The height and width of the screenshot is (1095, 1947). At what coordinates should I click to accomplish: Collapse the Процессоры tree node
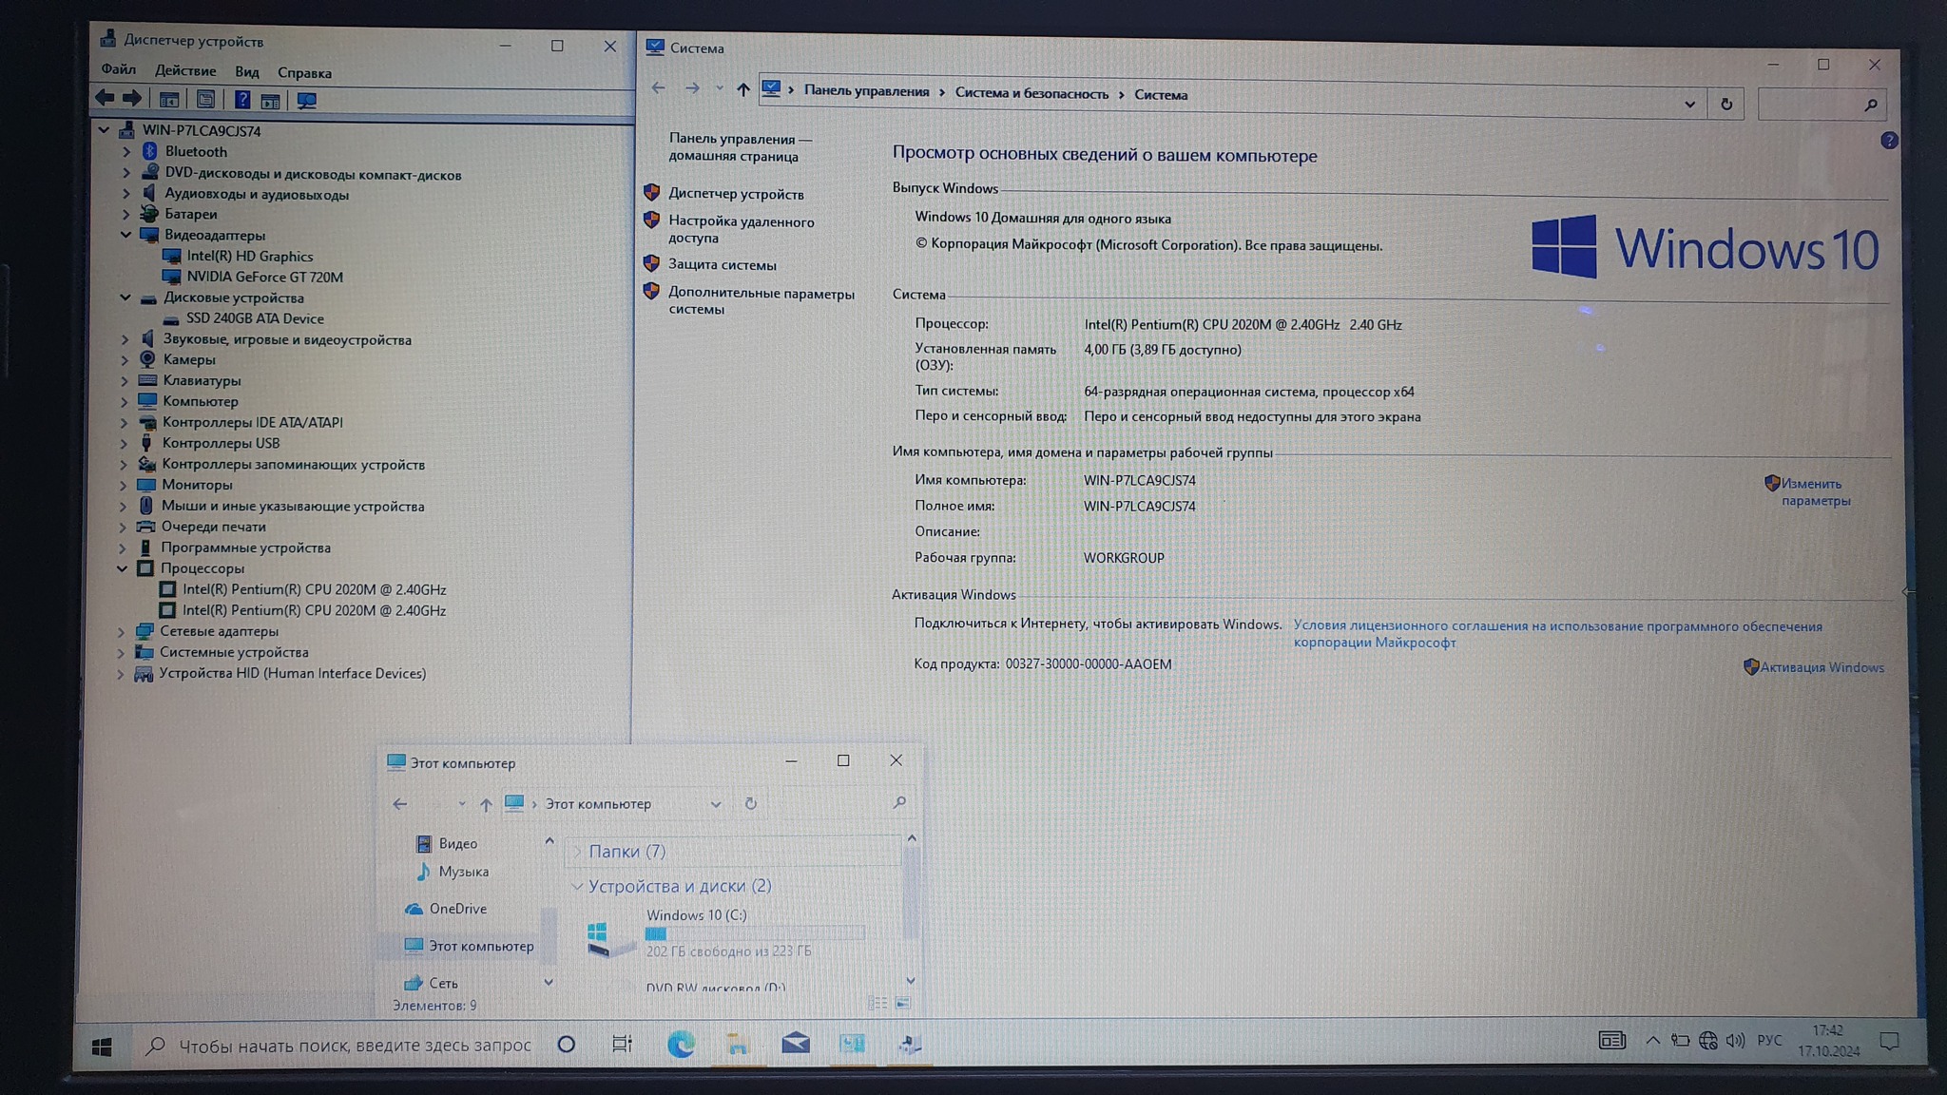pyautogui.click(x=122, y=568)
